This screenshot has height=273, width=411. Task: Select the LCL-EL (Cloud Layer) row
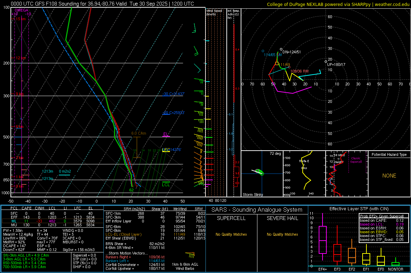click(x=155, y=234)
